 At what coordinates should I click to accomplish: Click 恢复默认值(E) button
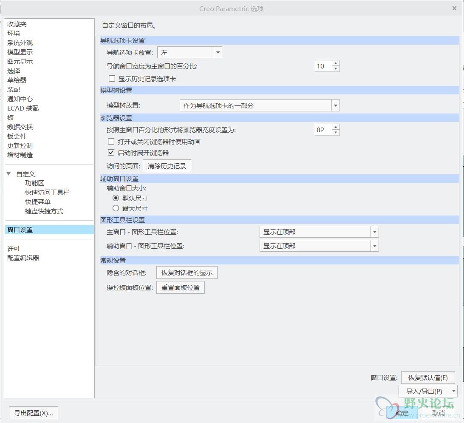(x=428, y=378)
